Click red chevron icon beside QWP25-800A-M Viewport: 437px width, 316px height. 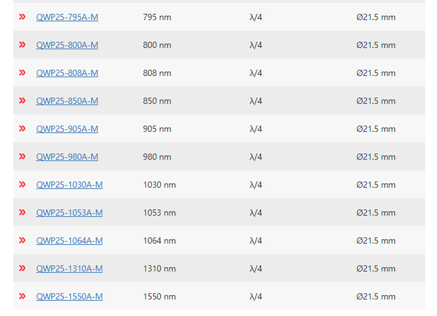point(22,45)
